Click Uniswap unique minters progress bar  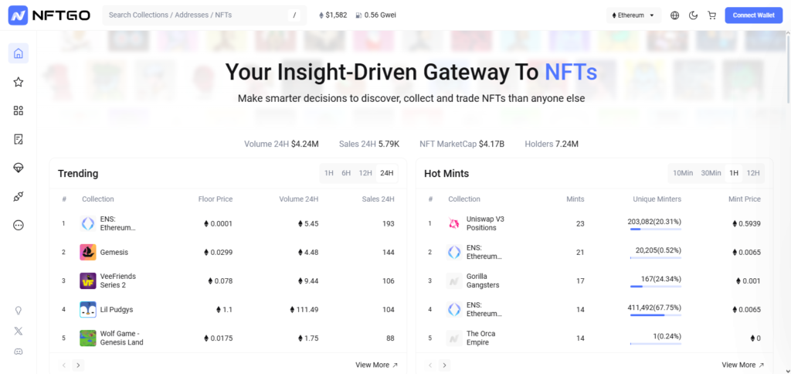pyautogui.click(x=655, y=229)
